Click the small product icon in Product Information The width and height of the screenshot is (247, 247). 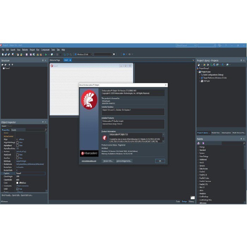coord(104,138)
